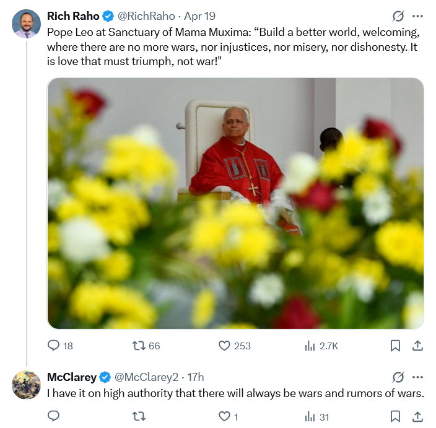Open more options menu on Rich Raho's post
The width and height of the screenshot is (436, 428).
click(418, 16)
